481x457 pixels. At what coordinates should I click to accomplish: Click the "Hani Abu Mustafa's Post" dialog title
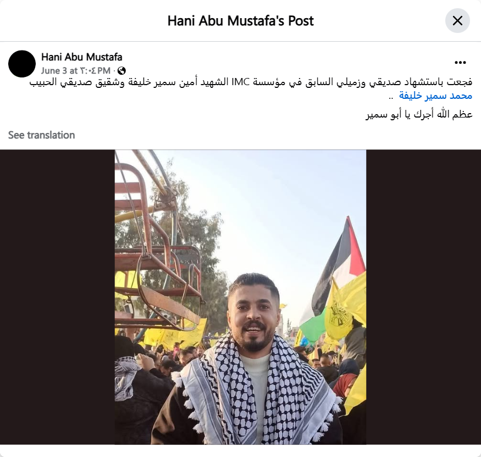coord(241,21)
